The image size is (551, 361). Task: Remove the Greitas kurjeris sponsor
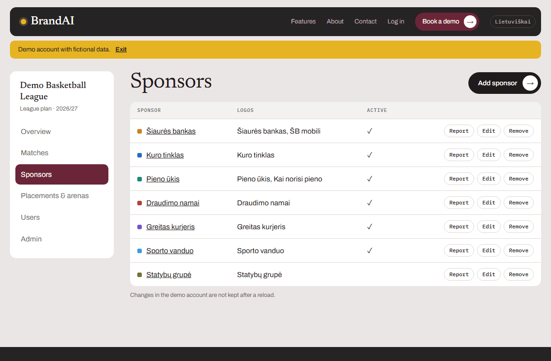tap(518, 227)
